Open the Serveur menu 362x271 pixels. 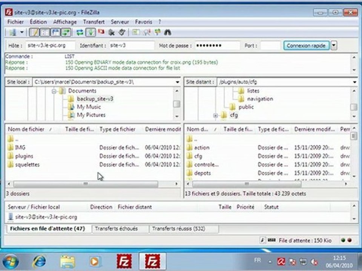120,22
